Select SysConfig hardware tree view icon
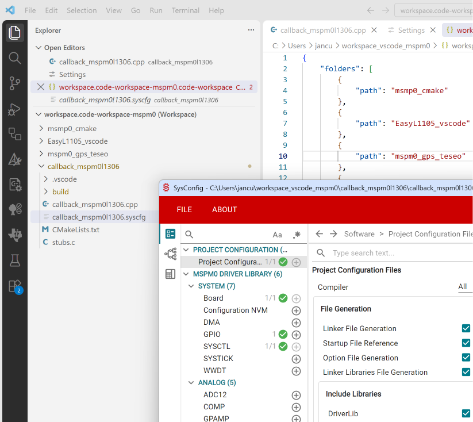The width and height of the screenshot is (473, 422). point(171,254)
